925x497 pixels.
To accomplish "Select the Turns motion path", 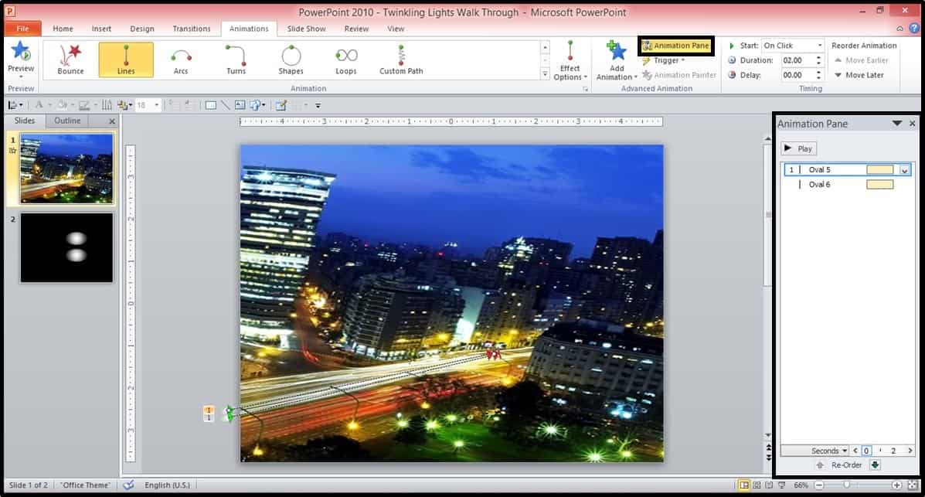I will pyautogui.click(x=236, y=60).
